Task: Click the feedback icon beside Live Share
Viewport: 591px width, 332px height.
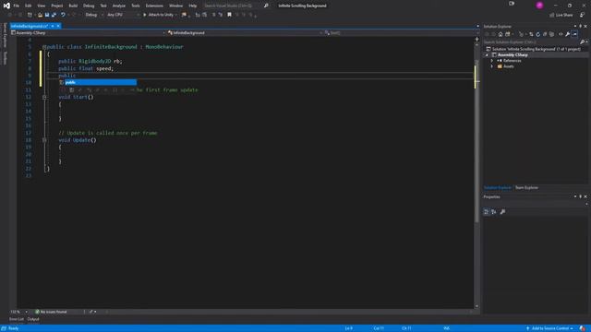Action: [x=583, y=15]
